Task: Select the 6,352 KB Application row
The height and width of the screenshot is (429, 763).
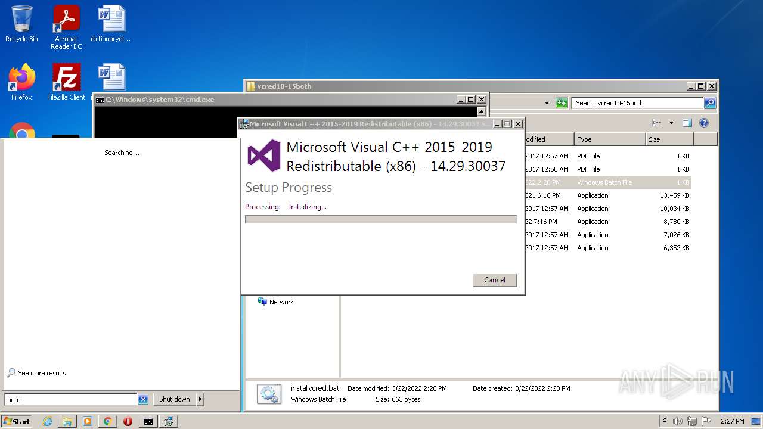Action: [x=607, y=248]
